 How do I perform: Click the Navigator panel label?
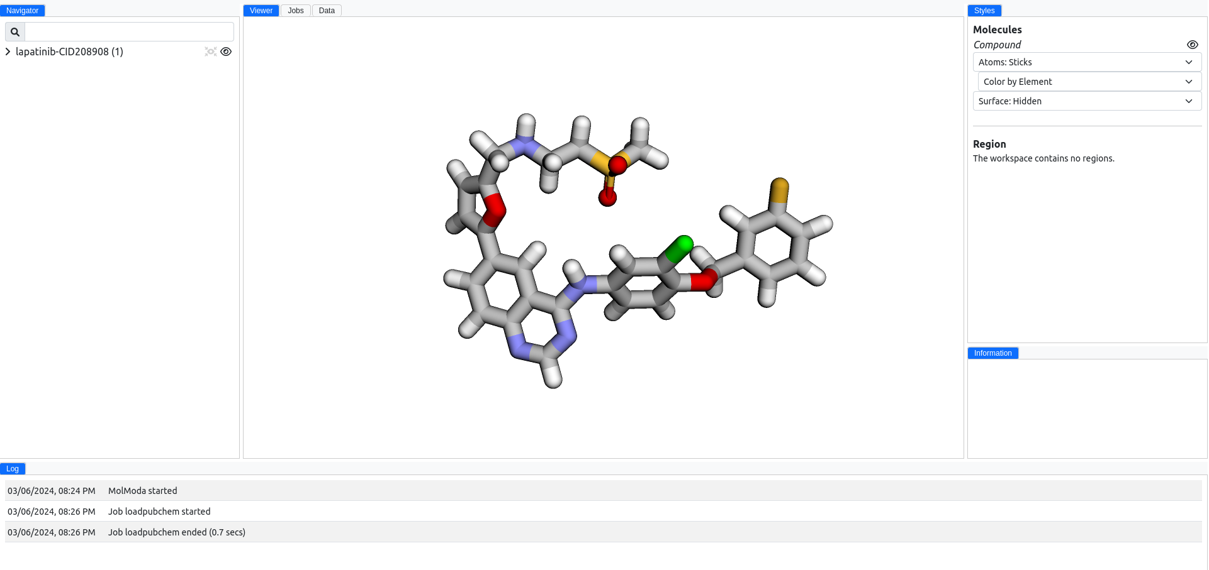point(23,10)
